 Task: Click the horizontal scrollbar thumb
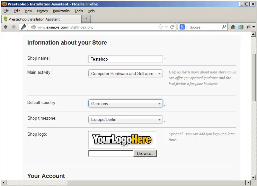[156, 182]
